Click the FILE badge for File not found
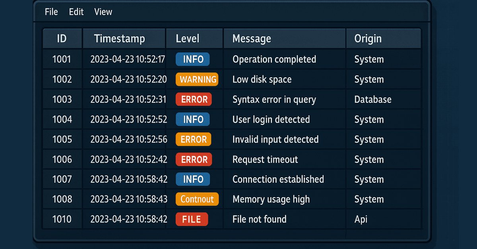Image resolution: width=477 pixels, height=249 pixels. coord(192,219)
